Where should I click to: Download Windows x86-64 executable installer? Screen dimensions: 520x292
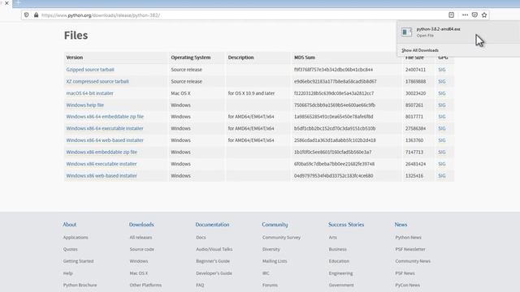[x=105, y=128]
